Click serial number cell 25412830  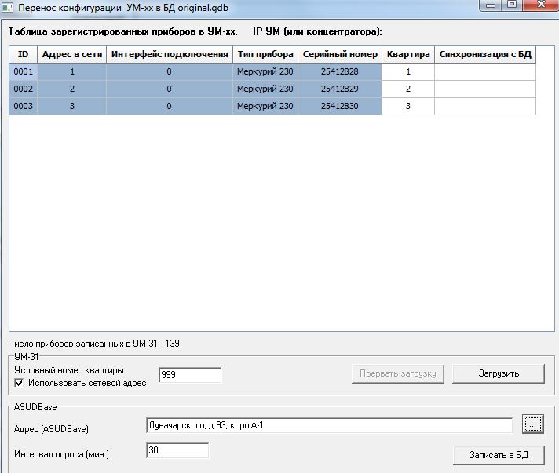coord(339,106)
